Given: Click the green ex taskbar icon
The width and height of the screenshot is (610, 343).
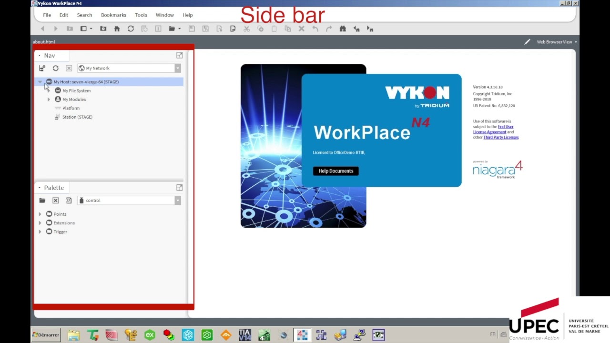Looking at the screenshot, I should pyautogui.click(x=150, y=335).
